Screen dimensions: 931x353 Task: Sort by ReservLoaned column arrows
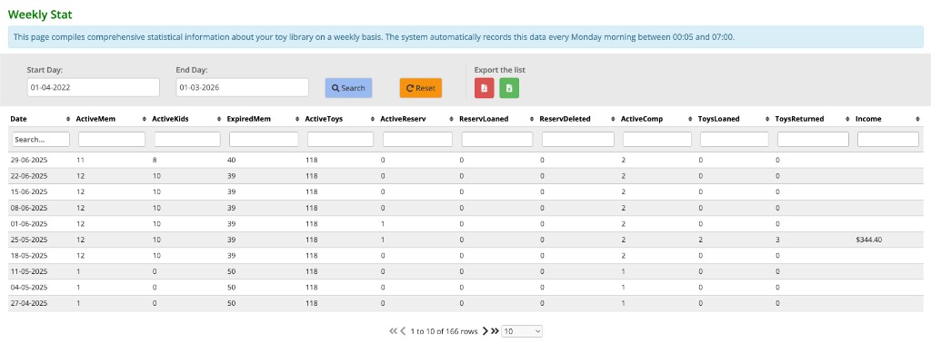pyautogui.click(x=531, y=119)
